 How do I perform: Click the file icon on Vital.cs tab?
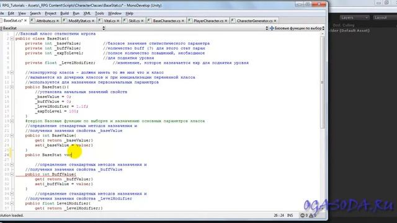[100, 20]
